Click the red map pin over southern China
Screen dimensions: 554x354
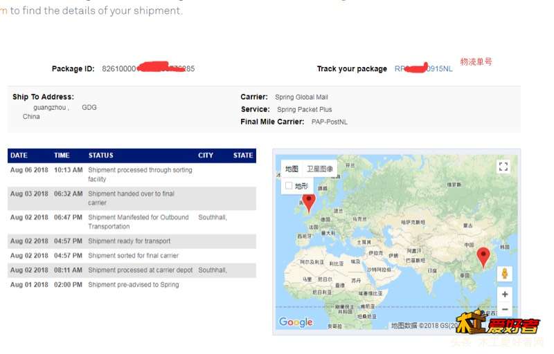(x=483, y=257)
